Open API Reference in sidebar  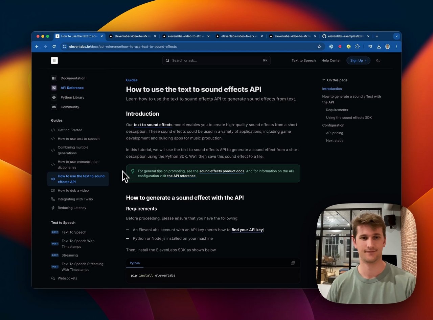tap(72, 88)
